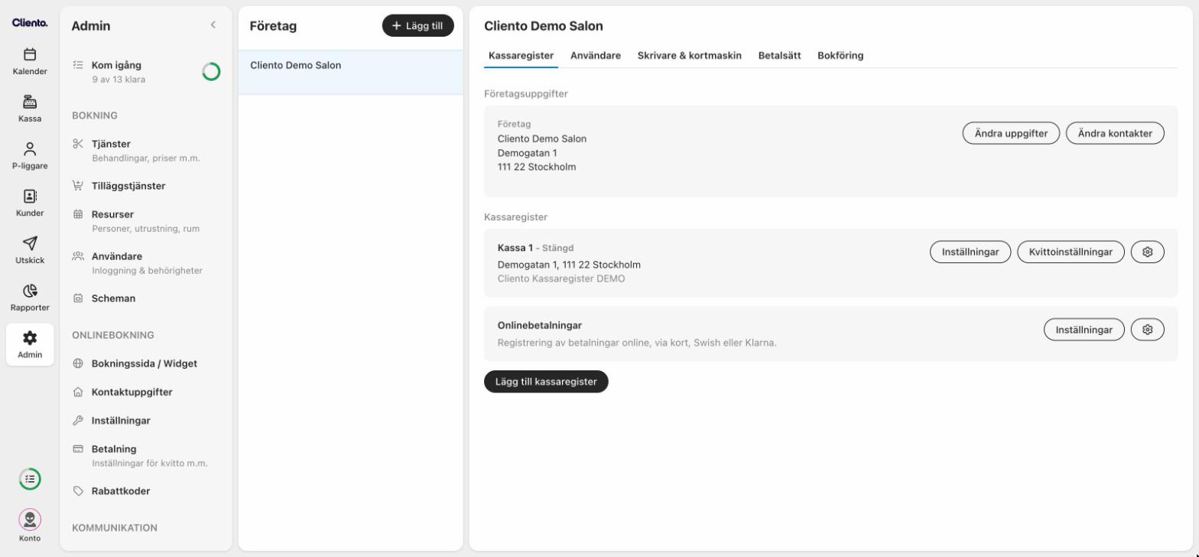The image size is (1199, 557).
Task: Open gear settings for Onlinebetalningar
Action: point(1147,330)
